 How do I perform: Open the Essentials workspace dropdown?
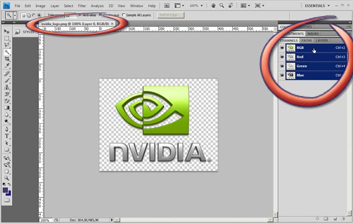pyautogui.click(x=317, y=6)
